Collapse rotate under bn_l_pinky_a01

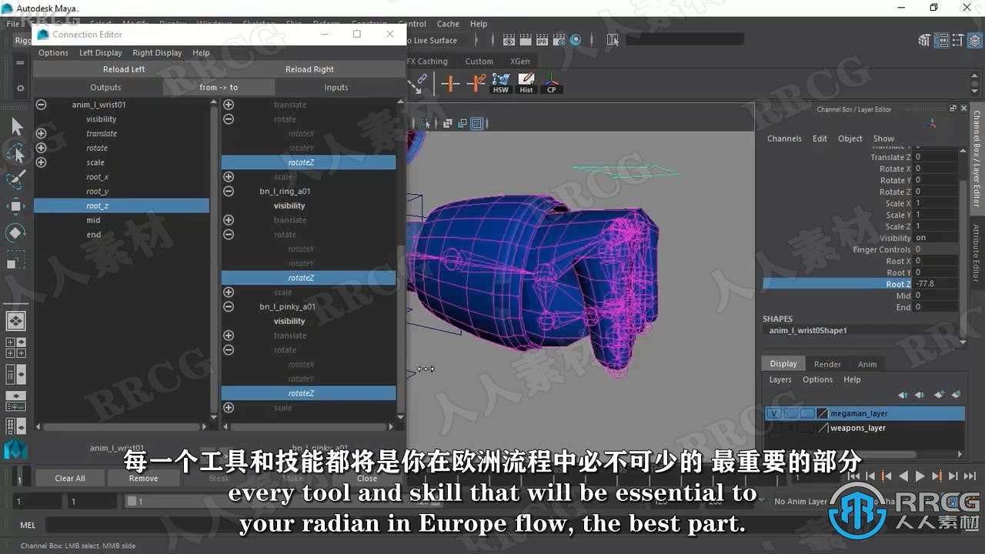click(x=229, y=350)
